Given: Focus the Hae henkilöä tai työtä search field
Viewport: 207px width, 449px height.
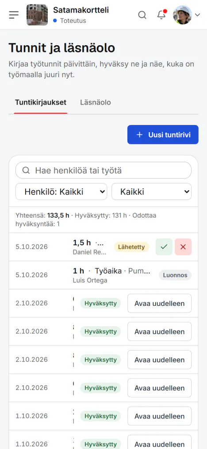Looking at the screenshot, I should tap(103, 170).
